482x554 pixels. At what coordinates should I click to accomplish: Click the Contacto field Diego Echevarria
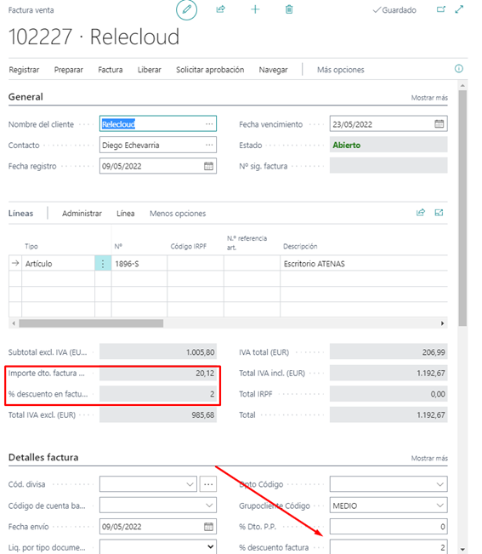pyautogui.click(x=158, y=146)
